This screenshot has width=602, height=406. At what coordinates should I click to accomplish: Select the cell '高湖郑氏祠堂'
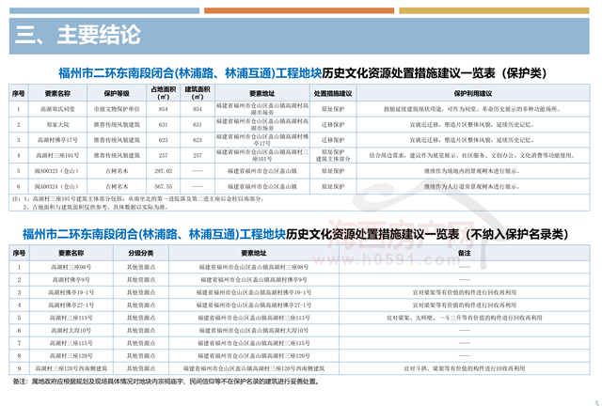57,109
